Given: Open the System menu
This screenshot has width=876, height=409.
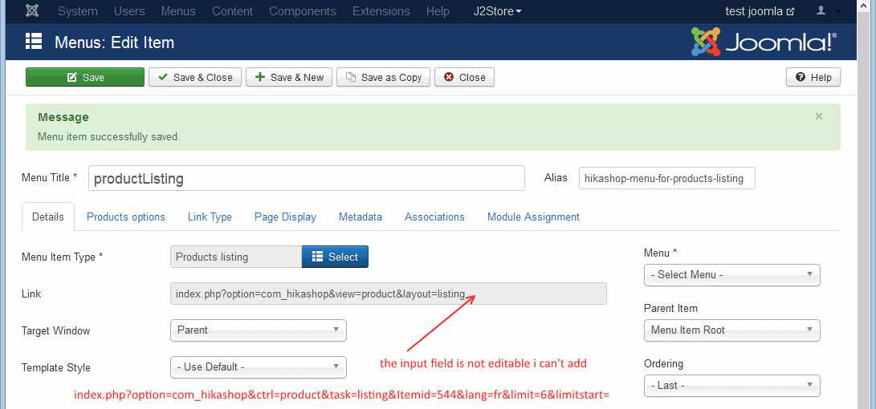Looking at the screenshot, I should click(x=78, y=11).
